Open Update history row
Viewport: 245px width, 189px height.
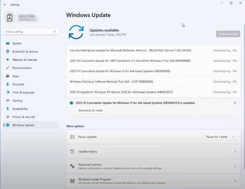pos(153,151)
